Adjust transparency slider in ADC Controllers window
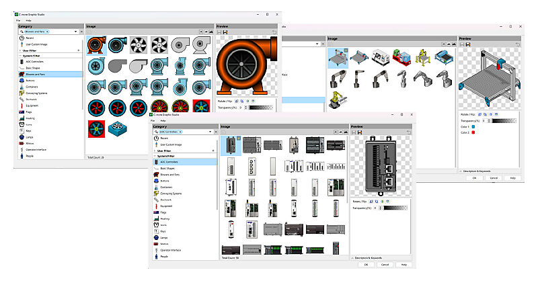Viewport: 538px width, 287px height. 395,208
